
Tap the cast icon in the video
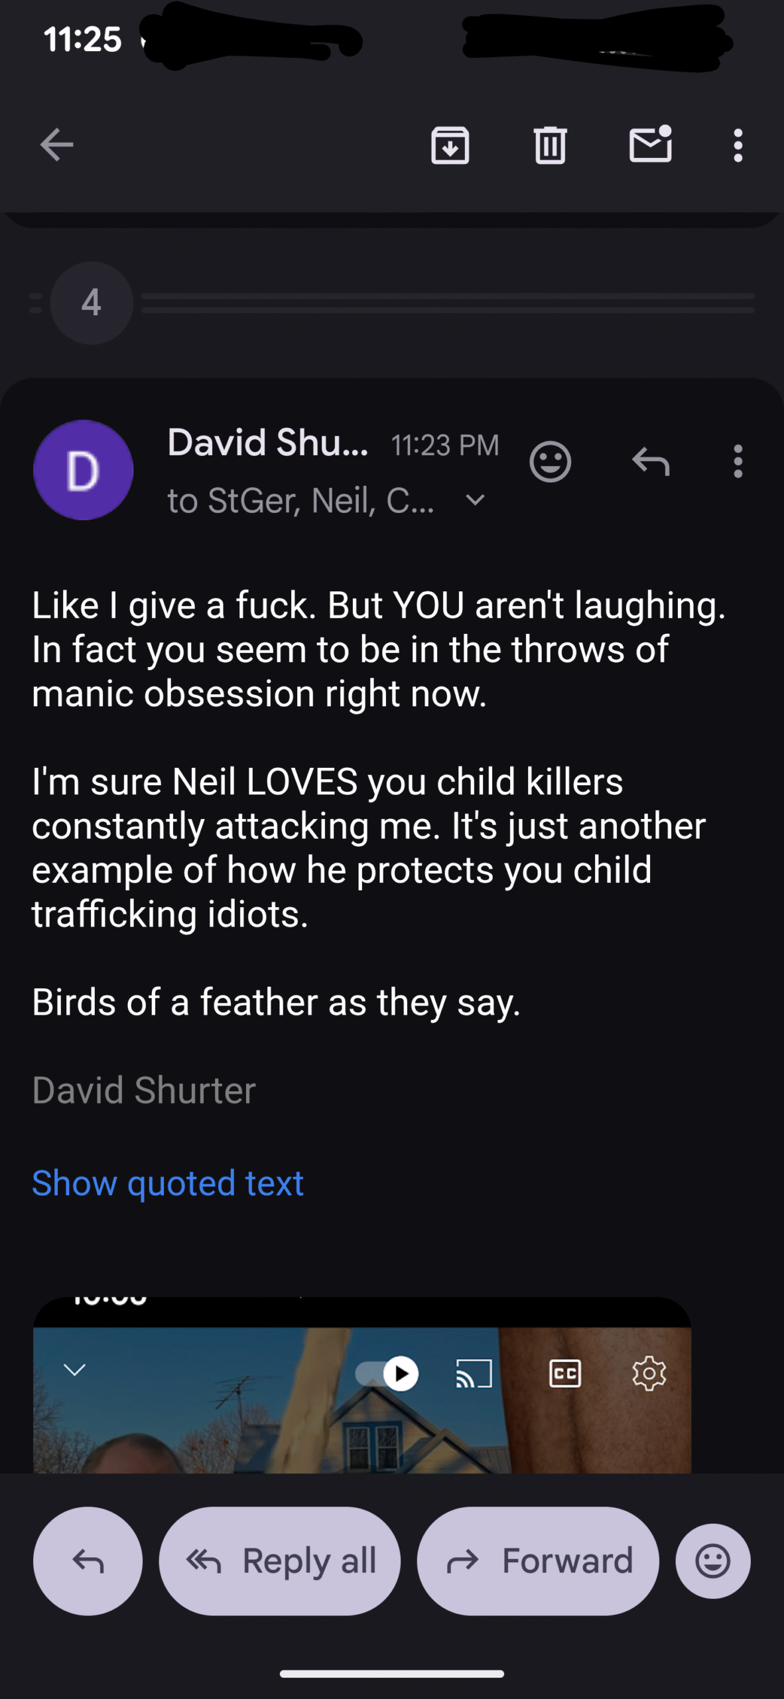click(474, 1372)
